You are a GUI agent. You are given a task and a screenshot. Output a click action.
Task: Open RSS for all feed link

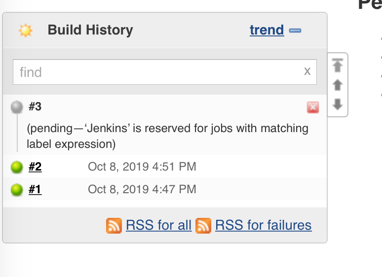point(158,225)
